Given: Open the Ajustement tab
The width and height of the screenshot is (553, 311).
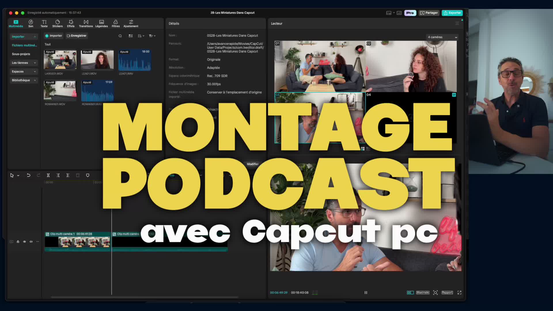Looking at the screenshot, I should (x=131, y=24).
